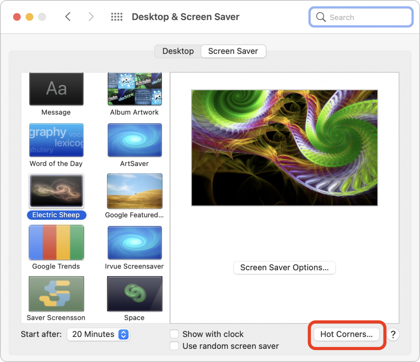This screenshot has height=362, width=420.
Task: Select the Google Trends screen saver
Action: click(56, 243)
